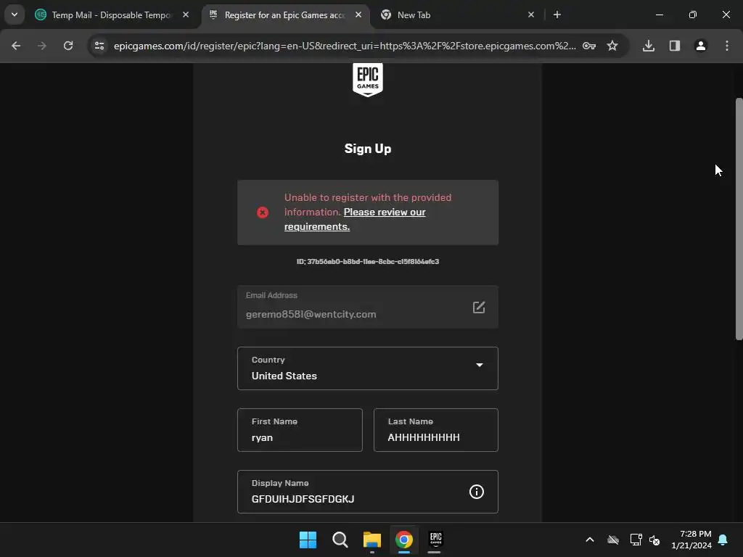Click the First Name field
Screen dimensions: 743x557
coord(300,430)
